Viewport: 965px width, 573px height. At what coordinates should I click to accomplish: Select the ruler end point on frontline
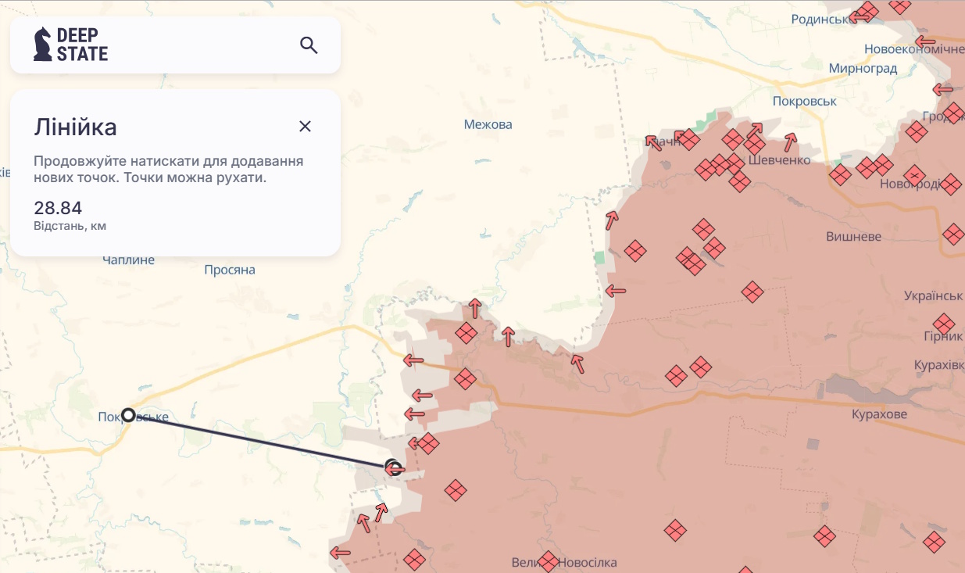pos(395,468)
